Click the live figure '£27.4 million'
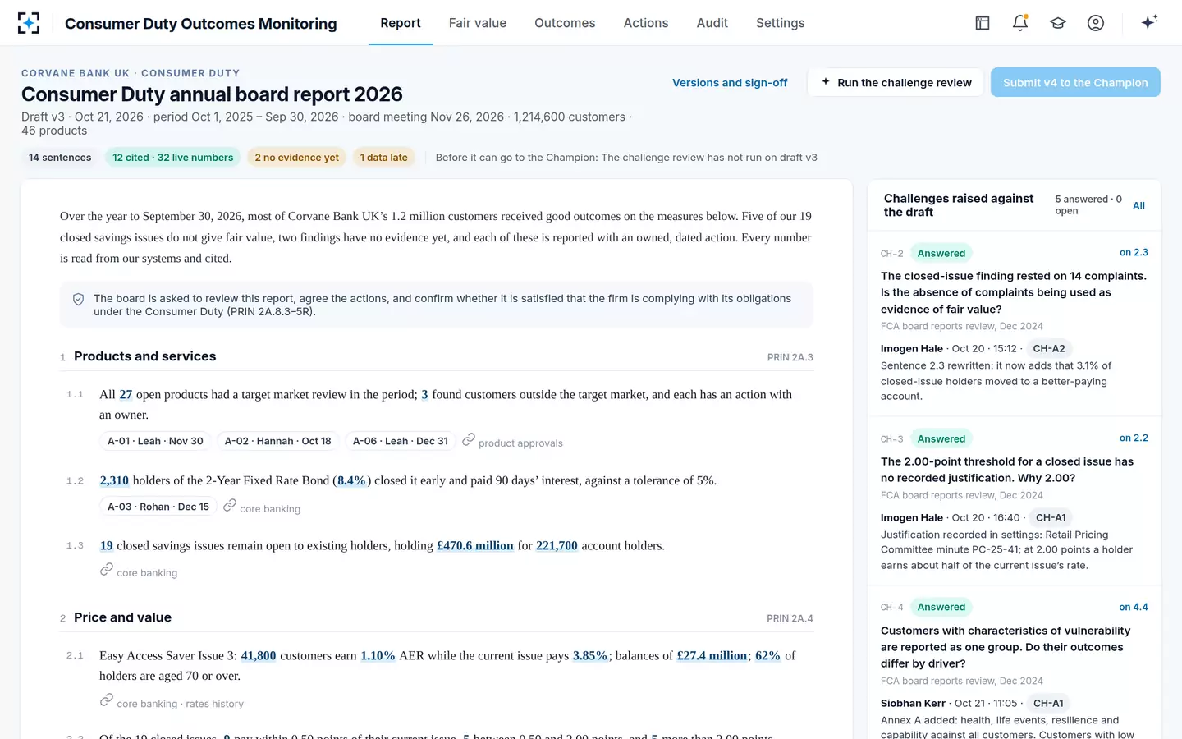Viewport: 1182px width, 739px height. click(x=712, y=655)
